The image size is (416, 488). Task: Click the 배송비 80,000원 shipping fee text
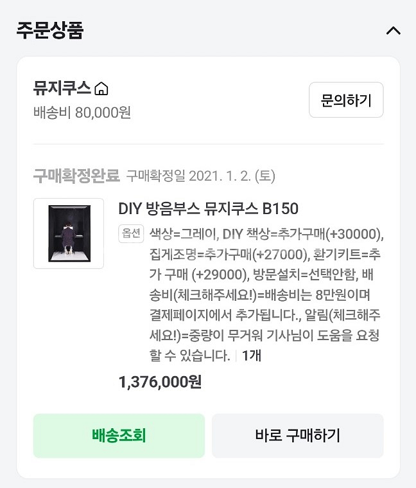pos(82,113)
